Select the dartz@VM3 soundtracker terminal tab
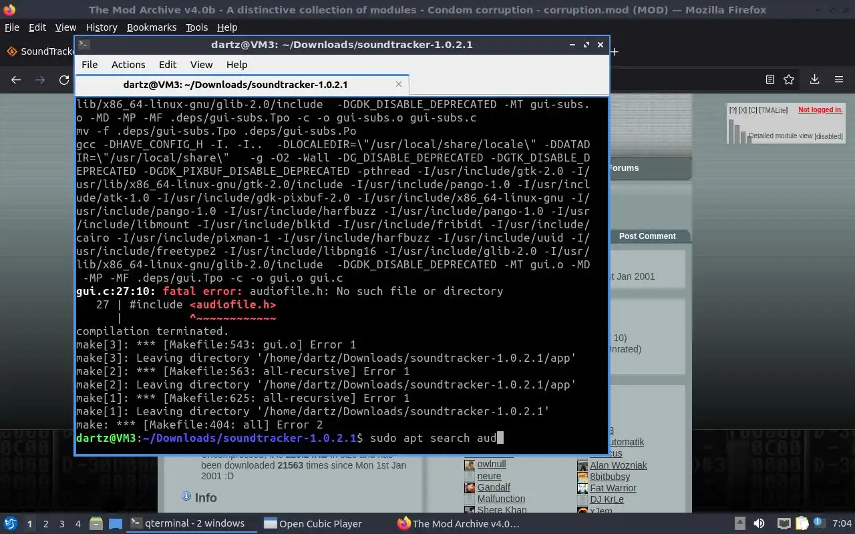 click(x=242, y=85)
